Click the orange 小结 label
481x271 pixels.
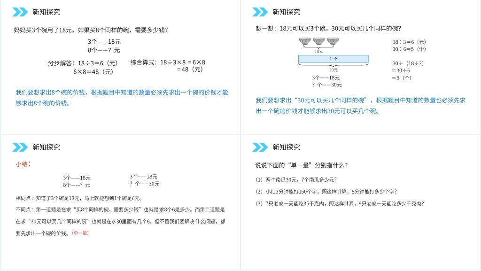[23, 164]
